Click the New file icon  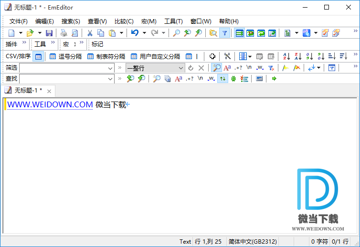pyautogui.click(x=11, y=33)
